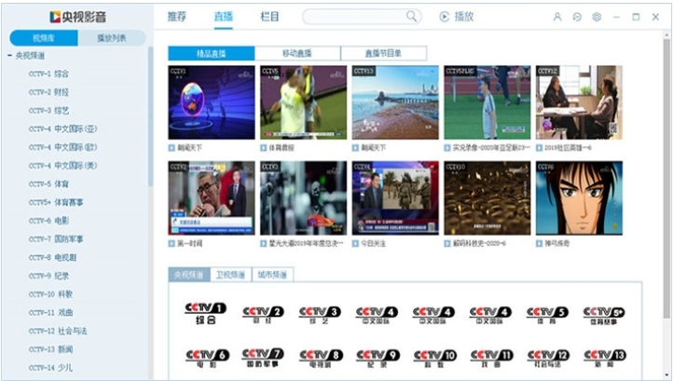Viewport: 674px width, 381px height.
Task: Switch to 视频库 toggle in sidebar
Action: point(44,38)
